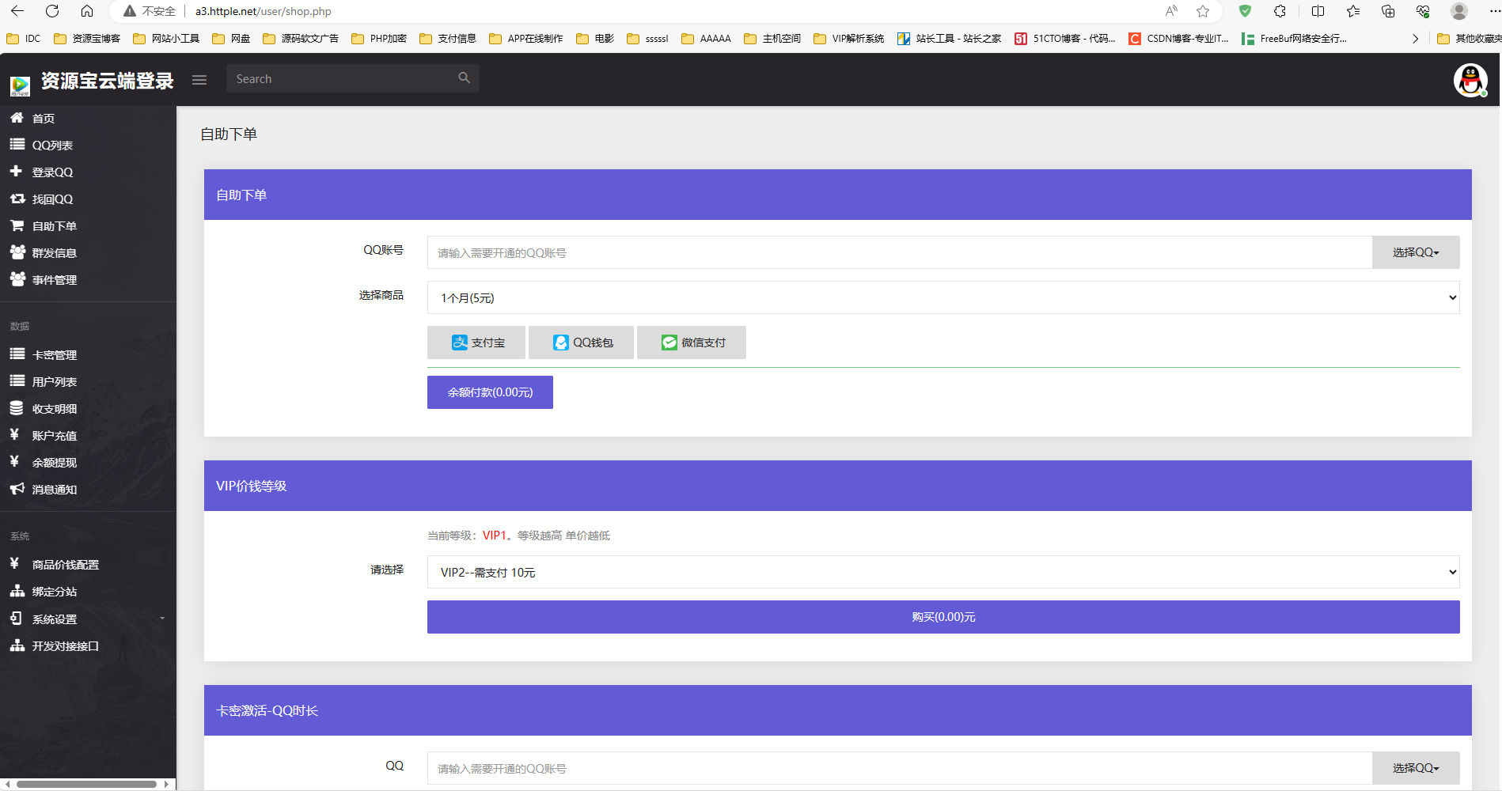Click the read aloud icon in address bar
Viewport: 1502px width, 791px height.
tap(1171, 11)
